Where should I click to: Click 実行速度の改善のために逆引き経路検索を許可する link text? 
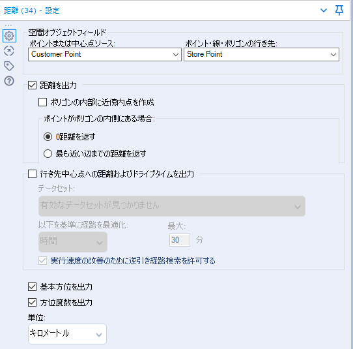pyautogui.click(x=133, y=261)
